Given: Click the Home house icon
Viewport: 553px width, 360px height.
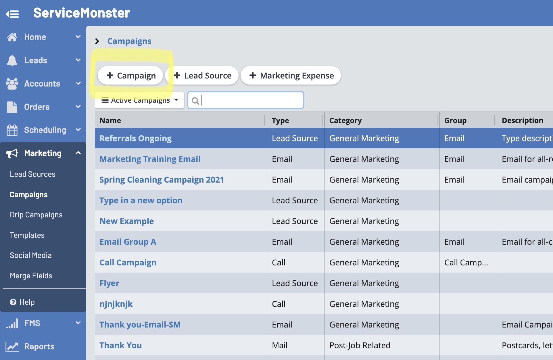Looking at the screenshot, I should tap(12, 37).
